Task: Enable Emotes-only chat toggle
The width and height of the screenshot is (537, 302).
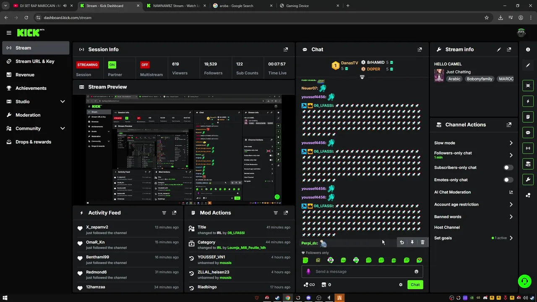Action: coord(508,180)
